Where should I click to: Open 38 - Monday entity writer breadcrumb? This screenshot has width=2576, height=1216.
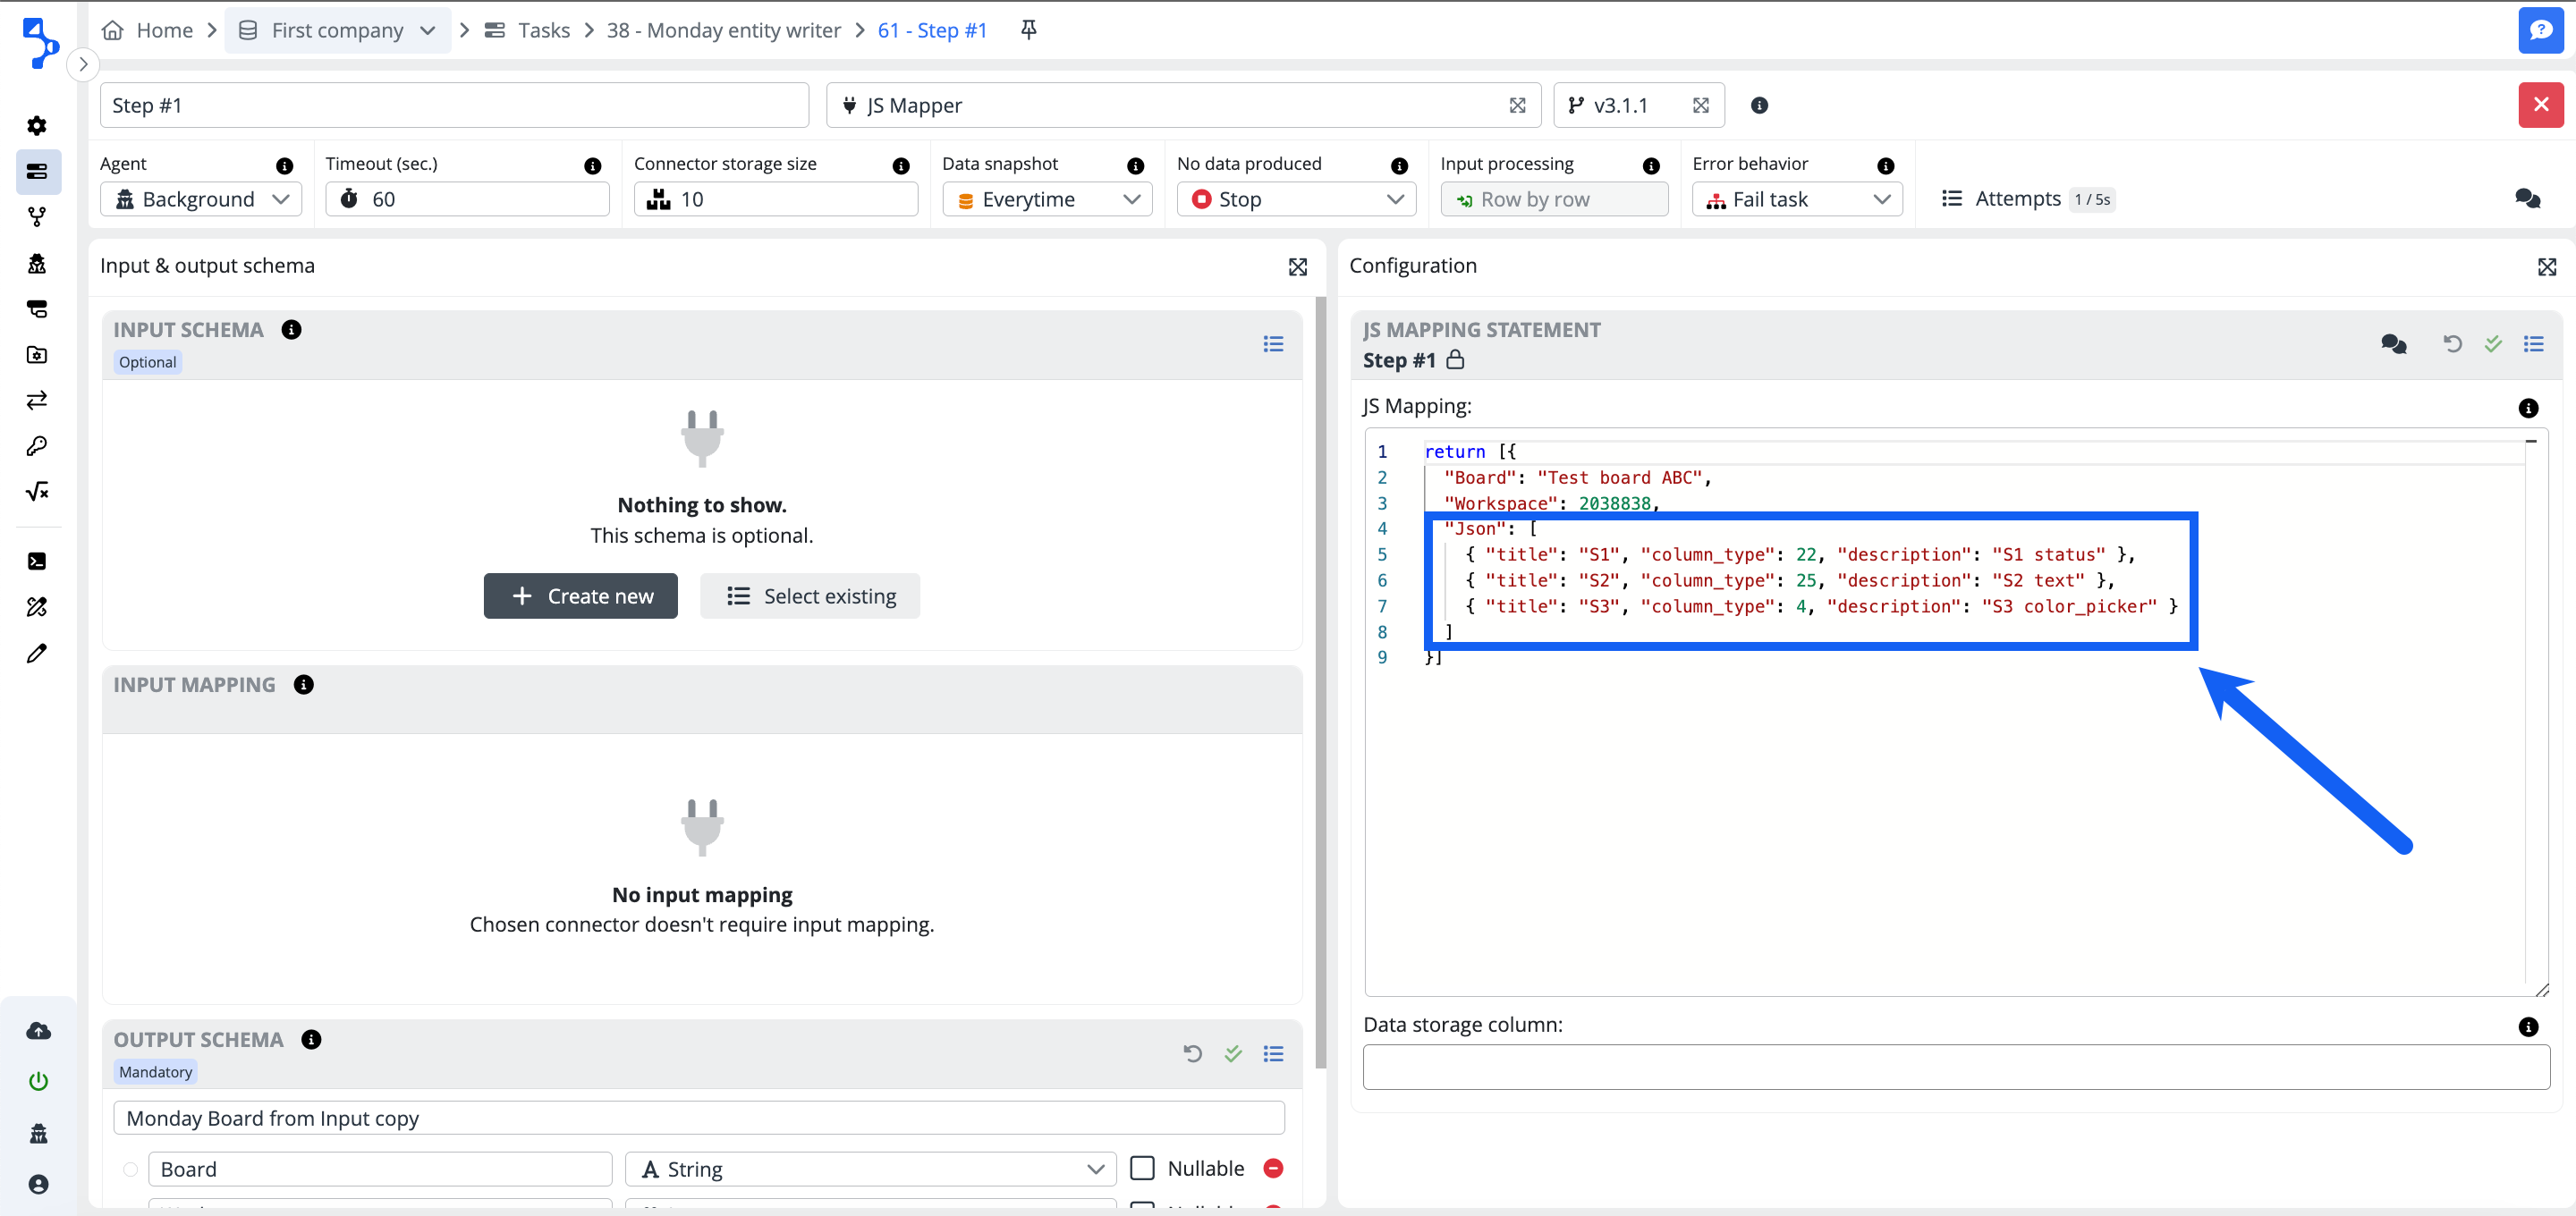click(723, 30)
